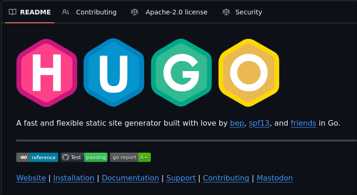
Task: Open the README tab
Action: (x=30, y=12)
